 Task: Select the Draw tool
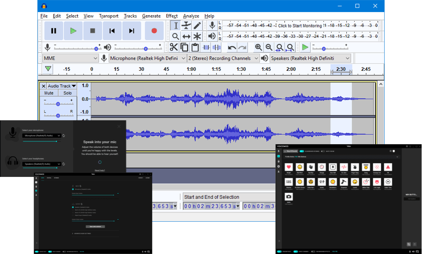(x=197, y=25)
